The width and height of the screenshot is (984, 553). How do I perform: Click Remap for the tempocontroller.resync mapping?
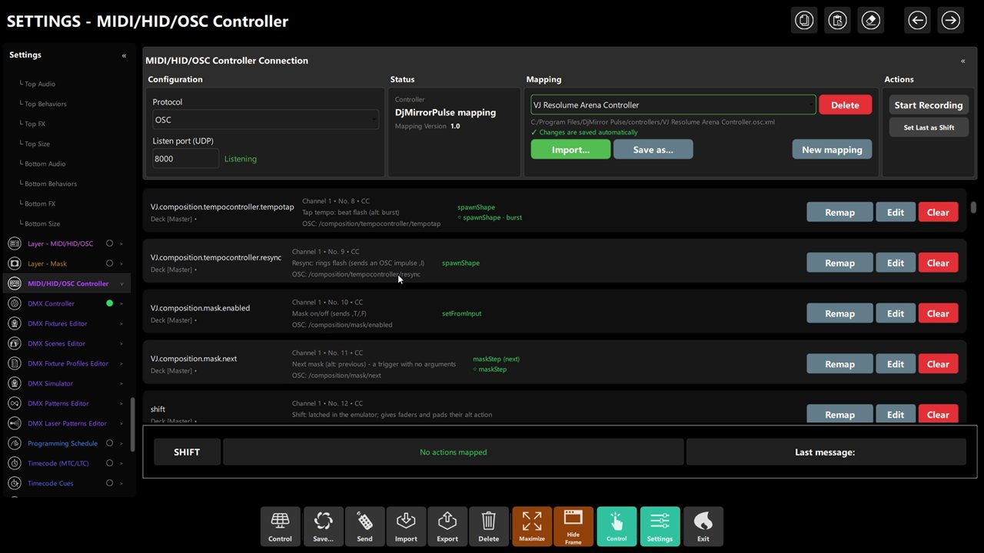(839, 263)
